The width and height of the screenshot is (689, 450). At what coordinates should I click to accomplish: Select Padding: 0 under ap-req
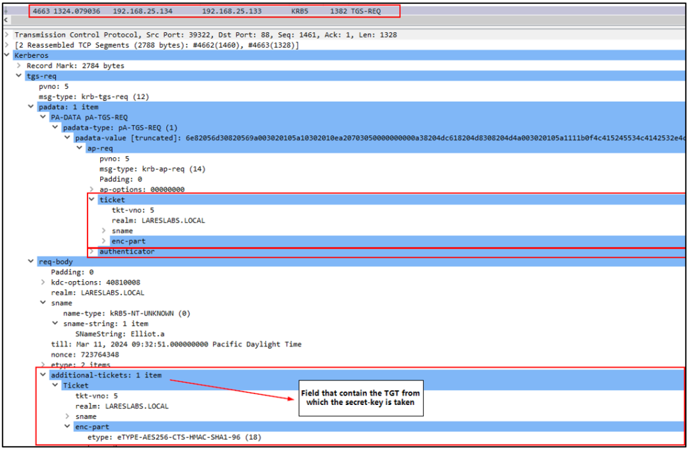click(121, 180)
